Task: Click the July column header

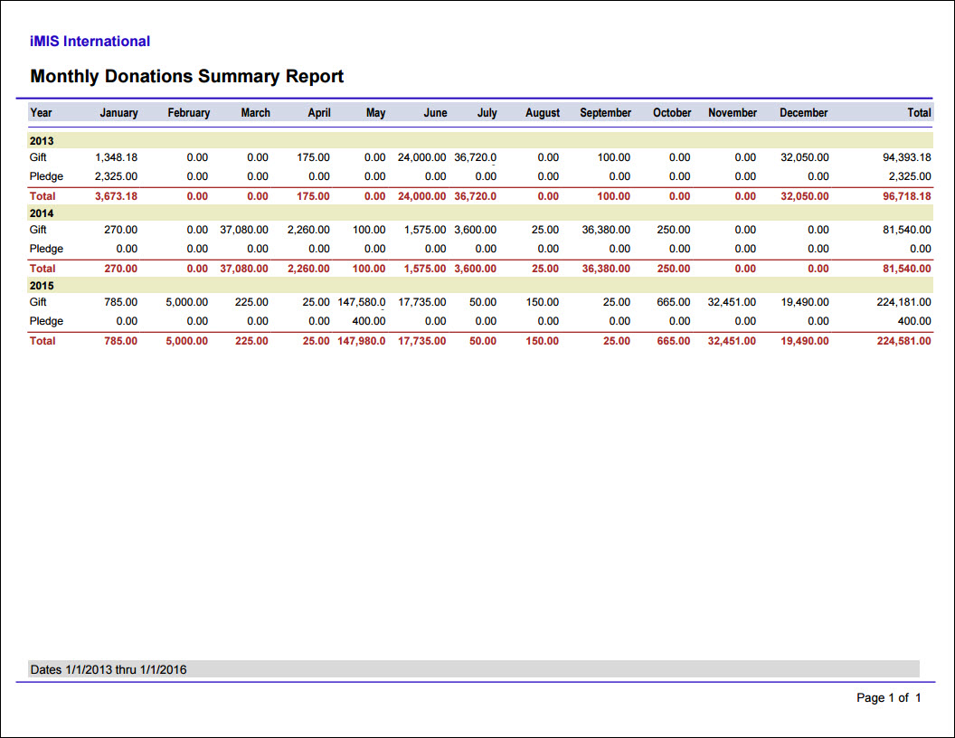Action: [487, 113]
